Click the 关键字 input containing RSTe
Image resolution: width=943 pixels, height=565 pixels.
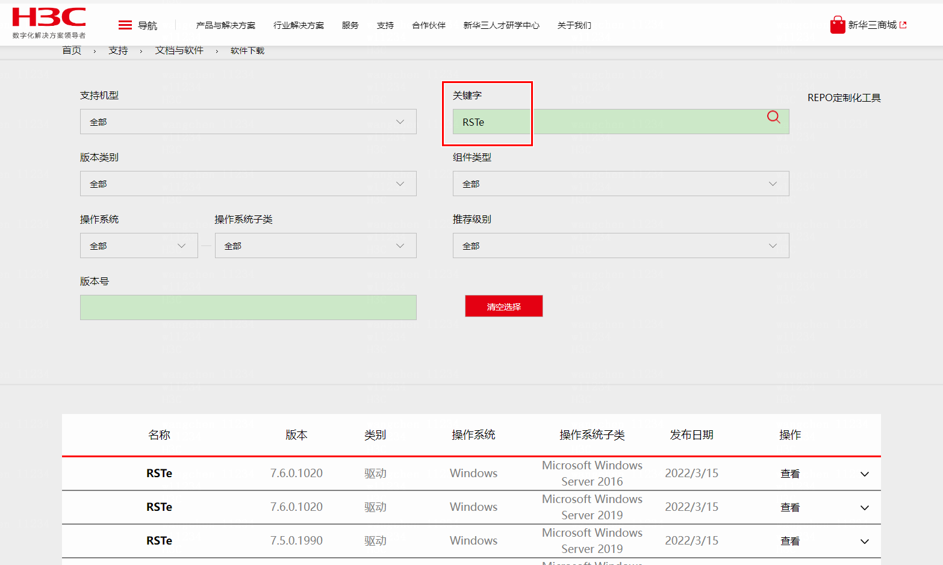(621, 122)
